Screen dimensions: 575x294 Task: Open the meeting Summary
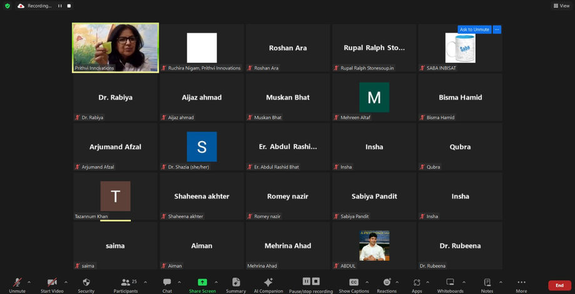click(236, 284)
